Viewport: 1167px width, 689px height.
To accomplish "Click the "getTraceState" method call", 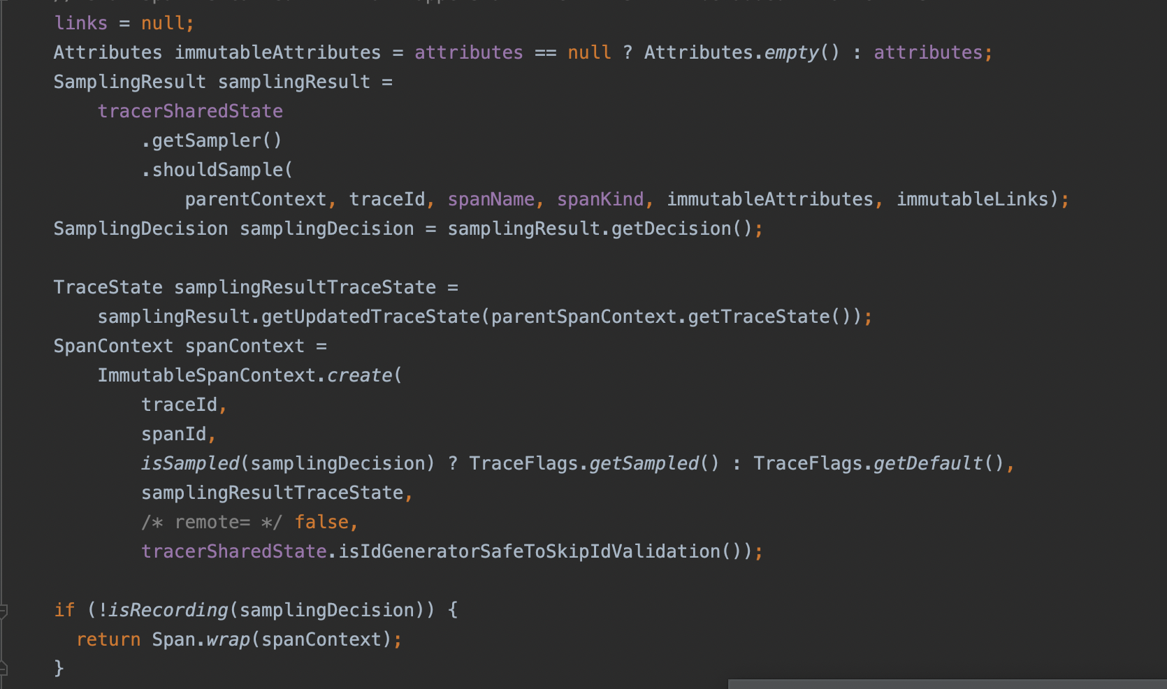I will tap(759, 317).
